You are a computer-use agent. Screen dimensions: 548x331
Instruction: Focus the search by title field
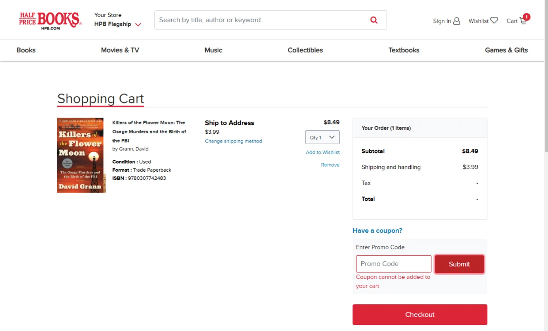[261, 20]
